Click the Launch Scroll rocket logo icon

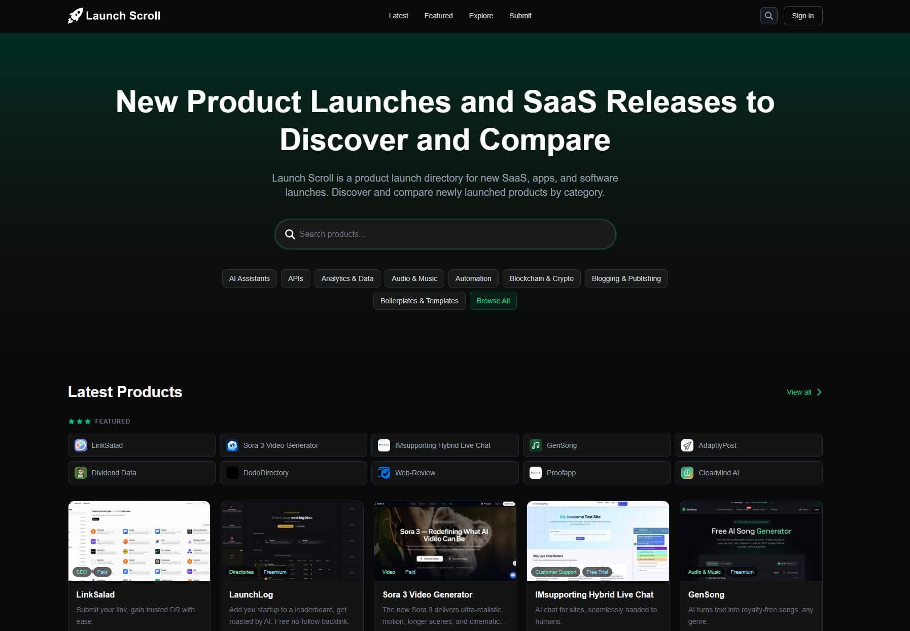pyautogui.click(x=75, y=15)
